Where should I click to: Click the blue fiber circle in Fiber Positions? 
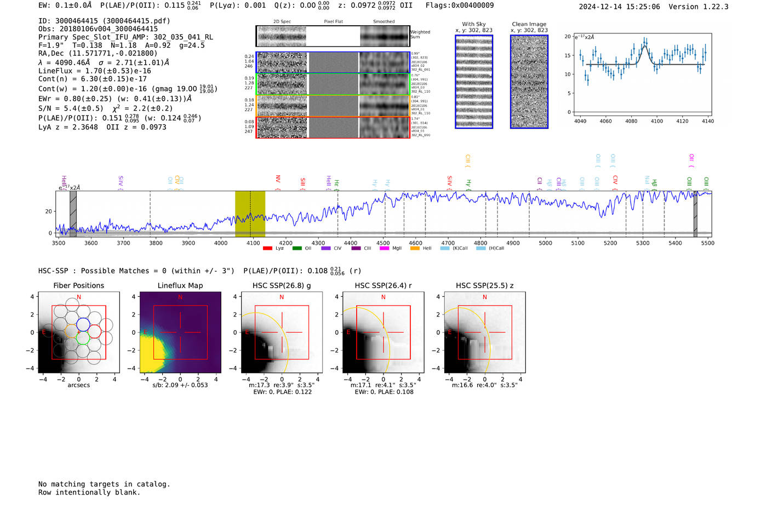coord(83,324)
